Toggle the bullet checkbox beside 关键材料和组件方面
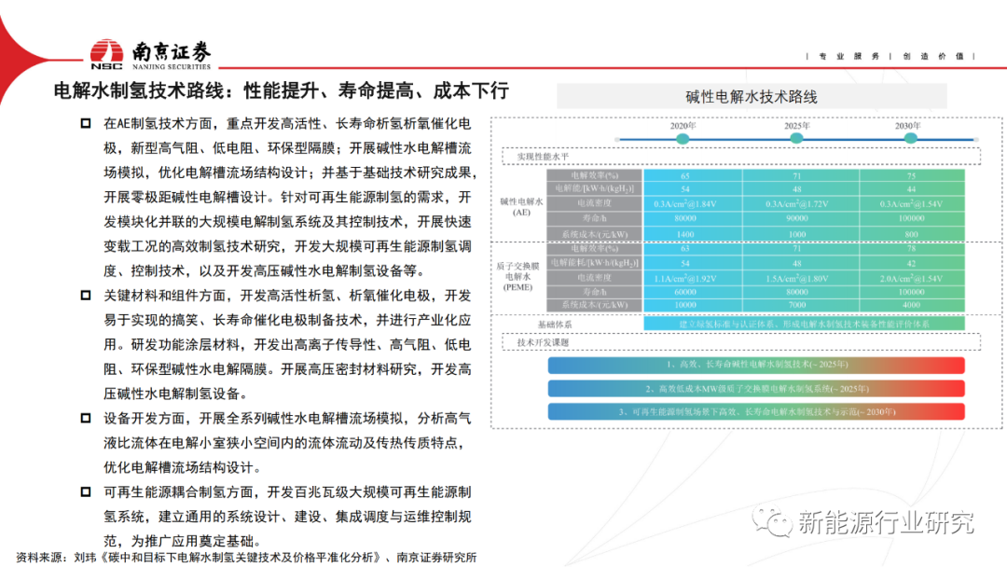This screenshot has width=1007, height=567. pos(82,296)
